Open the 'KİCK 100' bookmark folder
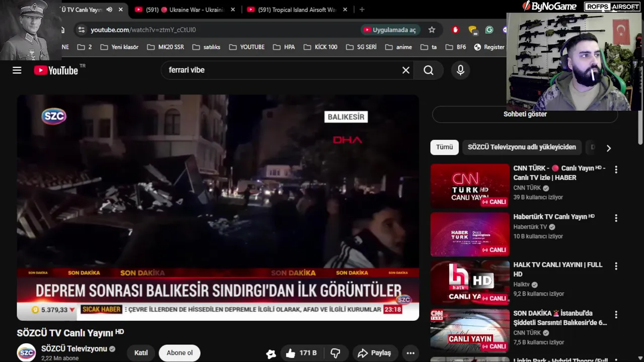 [x=320, y=47]
